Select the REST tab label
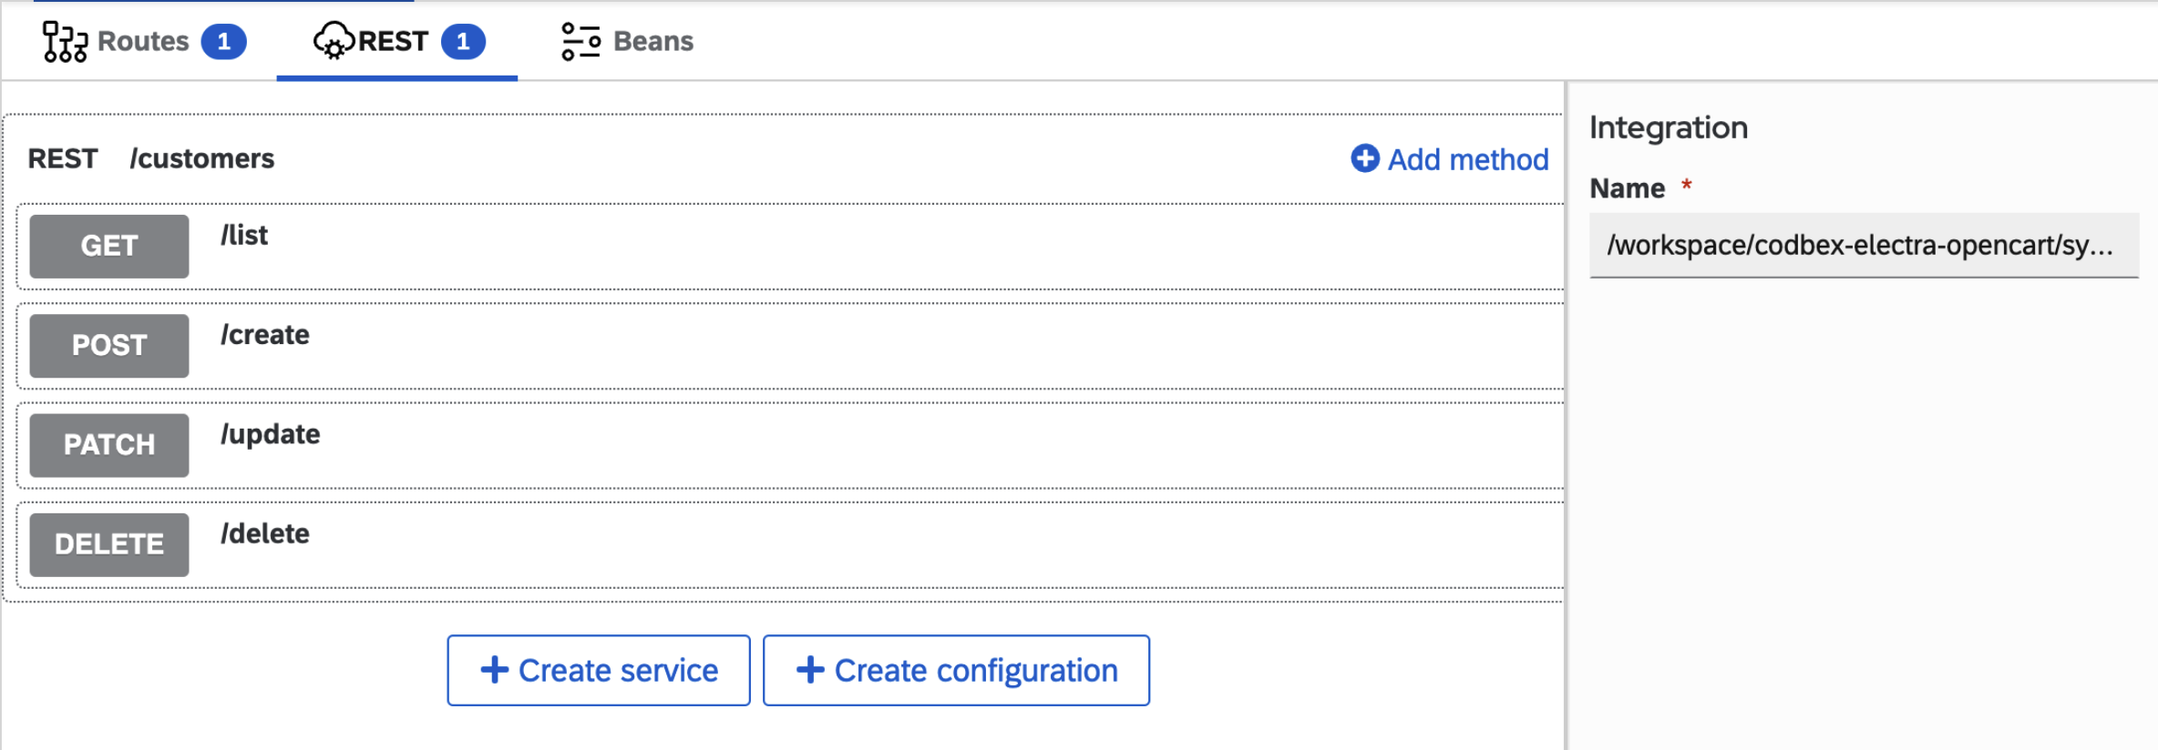This screenshot has width=2158, height=750. pyautogui.click(x=393, y=41)
